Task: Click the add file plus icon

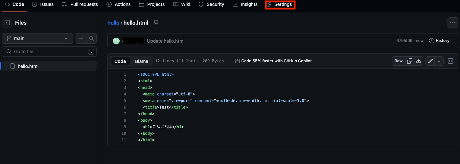Action: pyautogui.click(x=81, y=38)
